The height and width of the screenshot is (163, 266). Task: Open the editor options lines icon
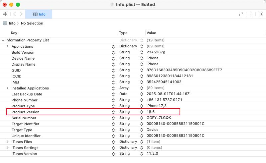pyautogui.click(x=249, y=14)
